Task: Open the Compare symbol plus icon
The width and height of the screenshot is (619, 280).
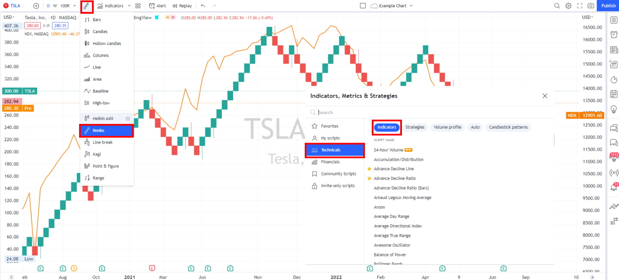Action: pos(36,6)
